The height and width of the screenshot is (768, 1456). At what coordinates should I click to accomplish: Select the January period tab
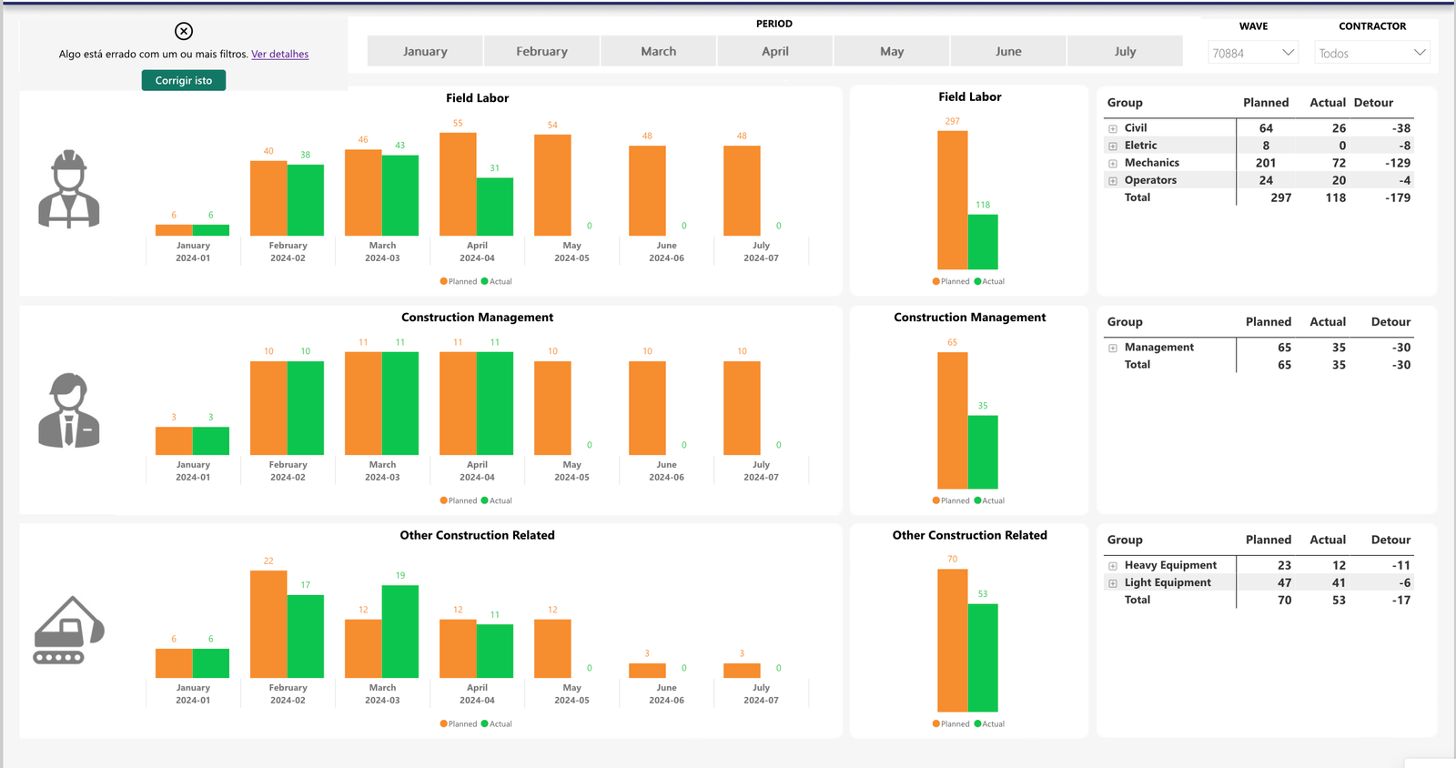tap(425, 52)
